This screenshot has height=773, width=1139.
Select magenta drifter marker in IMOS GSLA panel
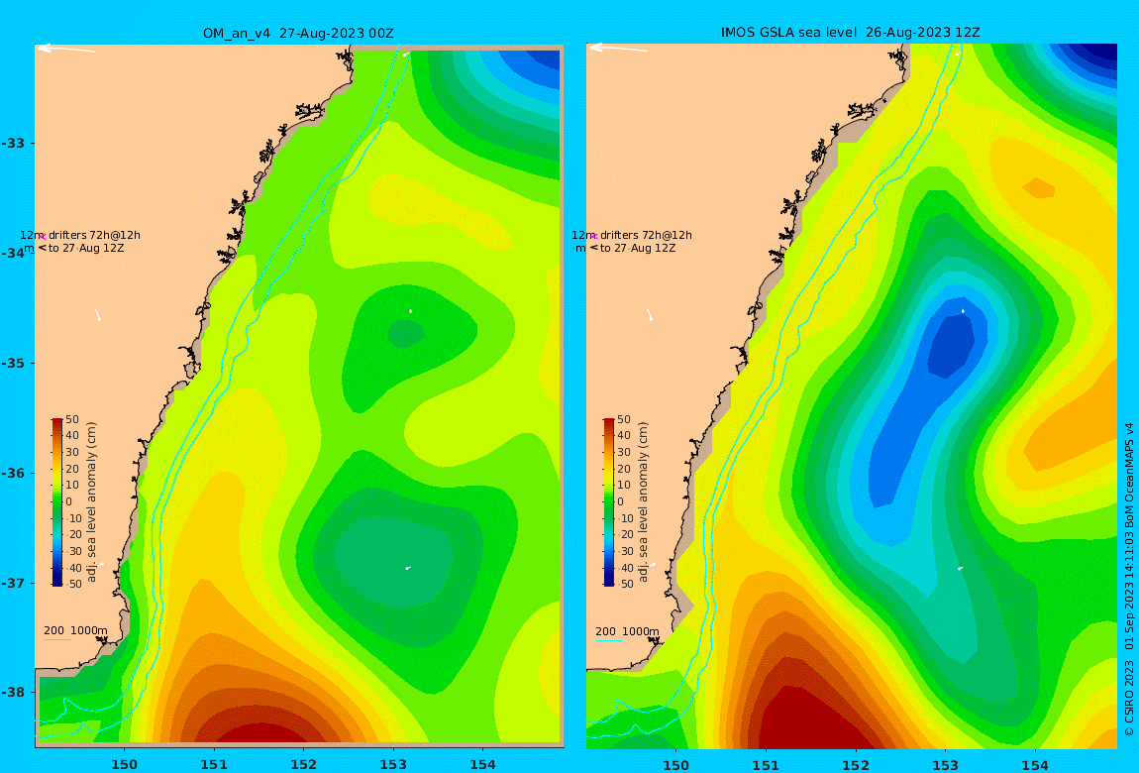594,236
